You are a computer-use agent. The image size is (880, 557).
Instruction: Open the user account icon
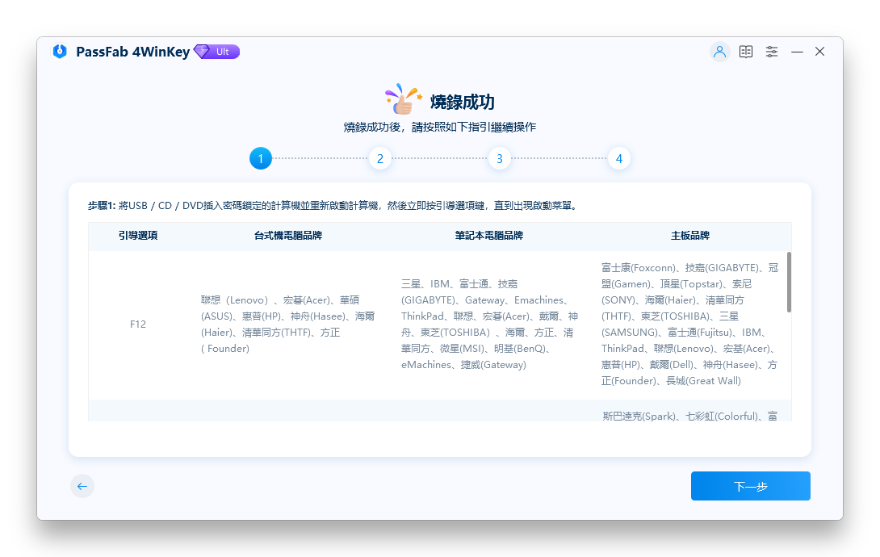pyautogui.click(x=719, y=52)
